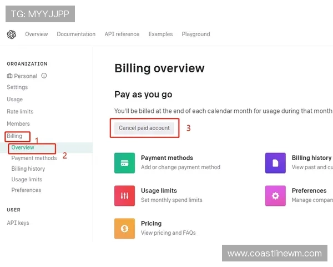The image size is (333, 267).
Task: Click the green Payment methods card icon
Action: 125,163
